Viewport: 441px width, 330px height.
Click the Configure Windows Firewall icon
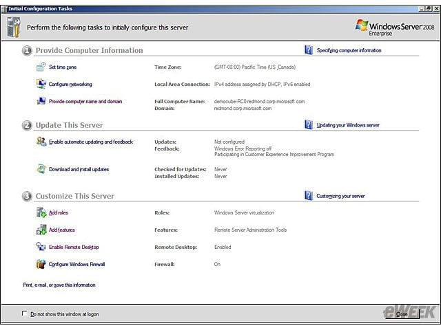pyautogui.click(x=41, y=264)
